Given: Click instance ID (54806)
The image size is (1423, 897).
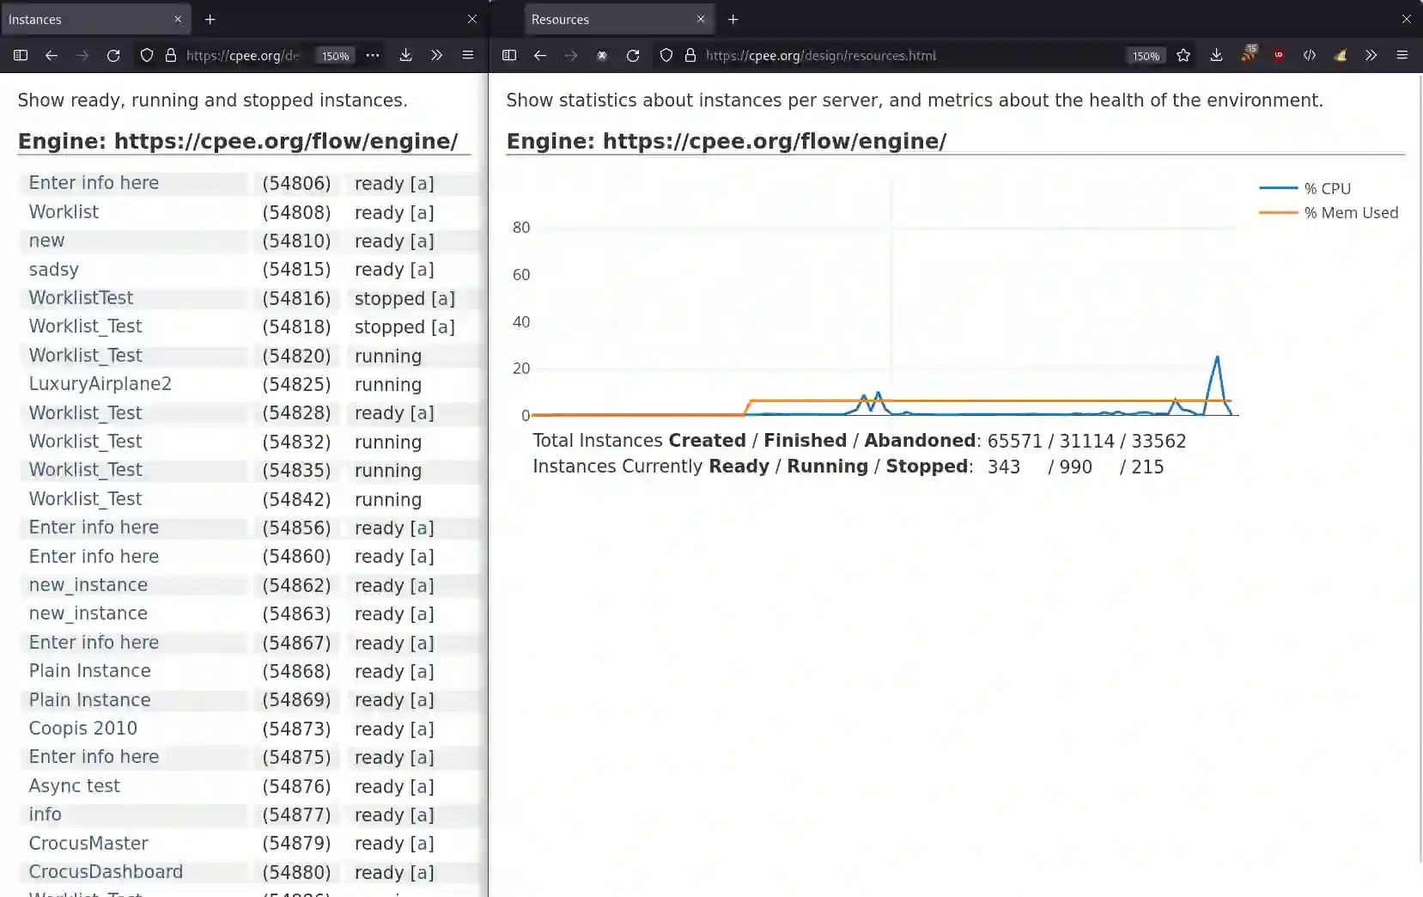Looking at the screenshot, I should pyautogui.click(x=296, y=183).
